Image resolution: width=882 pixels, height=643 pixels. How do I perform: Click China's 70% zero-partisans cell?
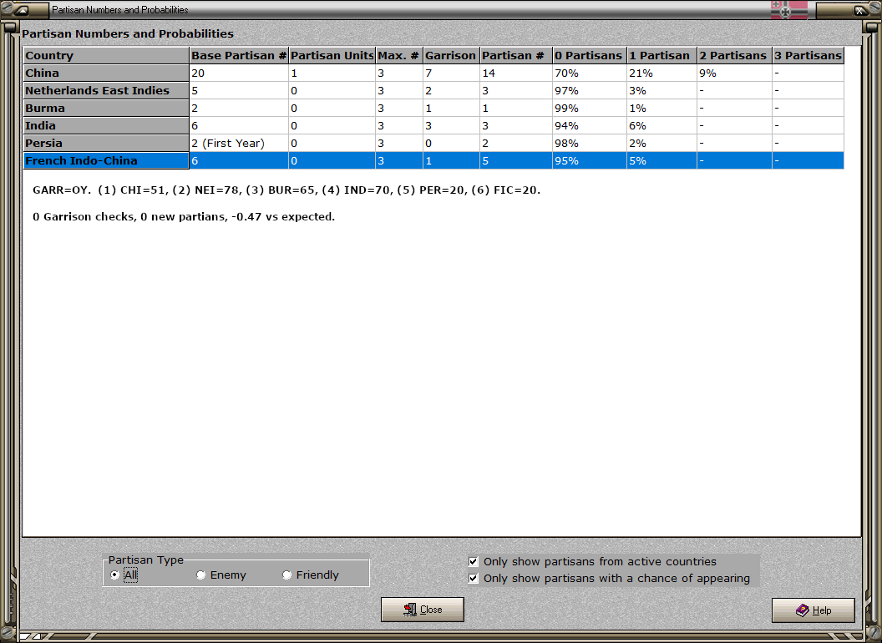coord(590,73)
